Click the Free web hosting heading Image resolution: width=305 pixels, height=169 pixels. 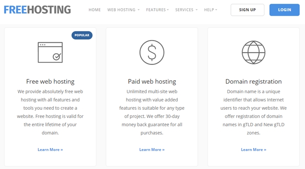(x=50, y=81)
